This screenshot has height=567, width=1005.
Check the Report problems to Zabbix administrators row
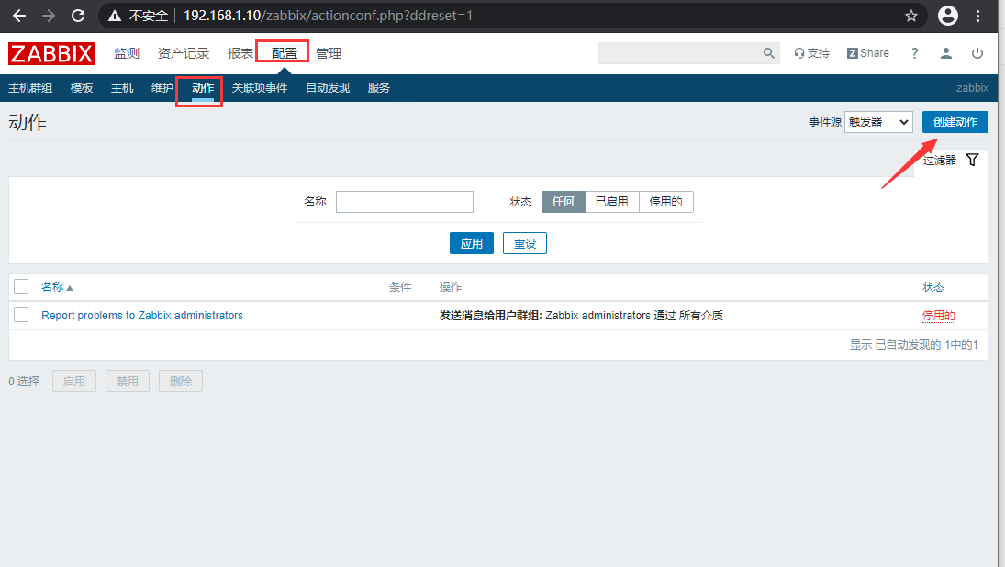point(21,315)
